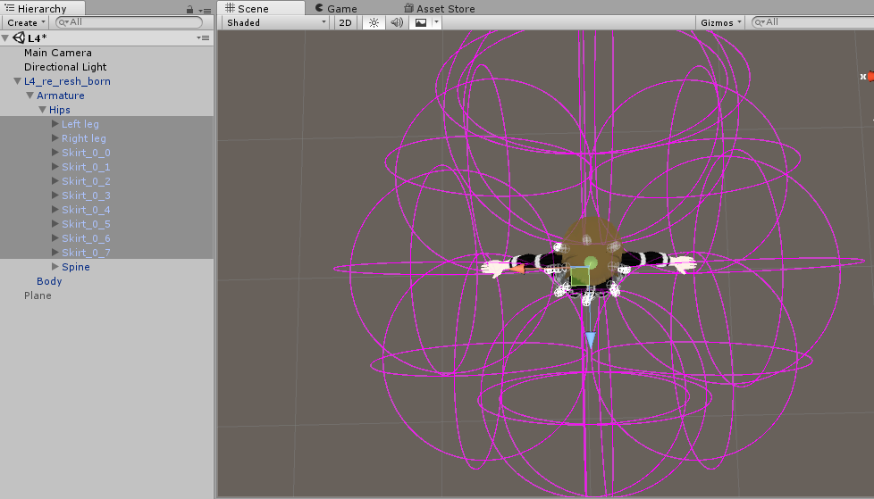874x499 pixels.
Task: Switch to the Game tab
Action: 336,8
